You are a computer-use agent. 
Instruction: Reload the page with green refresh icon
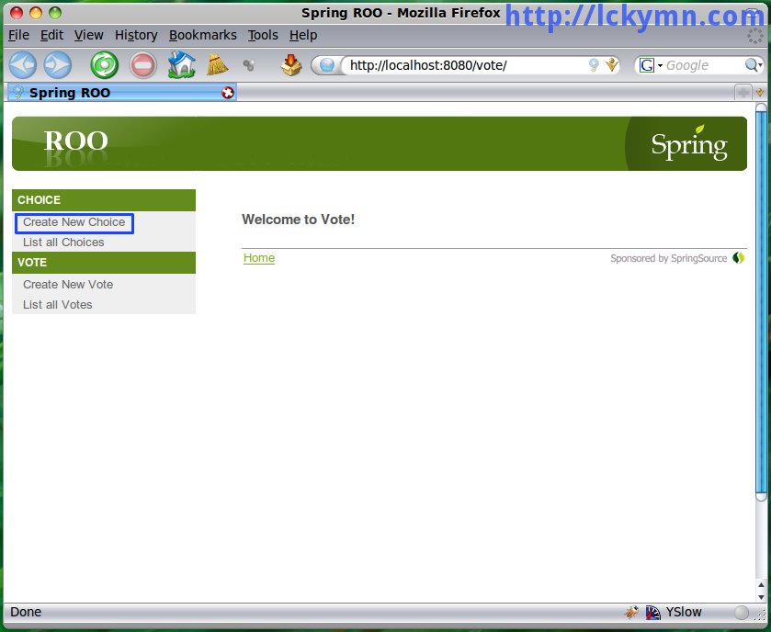[x=104, y=65]
